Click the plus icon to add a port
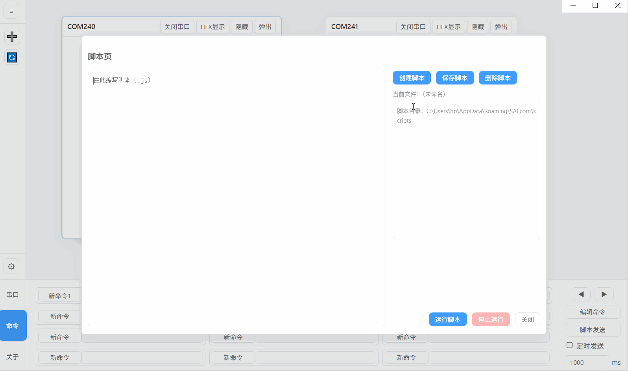 [x=12, y=37]
